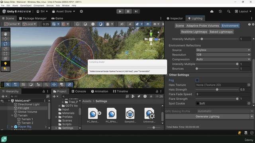
Task: Open the version history icon
Action: click(220, 12)
